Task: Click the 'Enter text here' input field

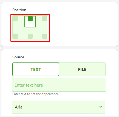Action: click(x=59, y=85)
